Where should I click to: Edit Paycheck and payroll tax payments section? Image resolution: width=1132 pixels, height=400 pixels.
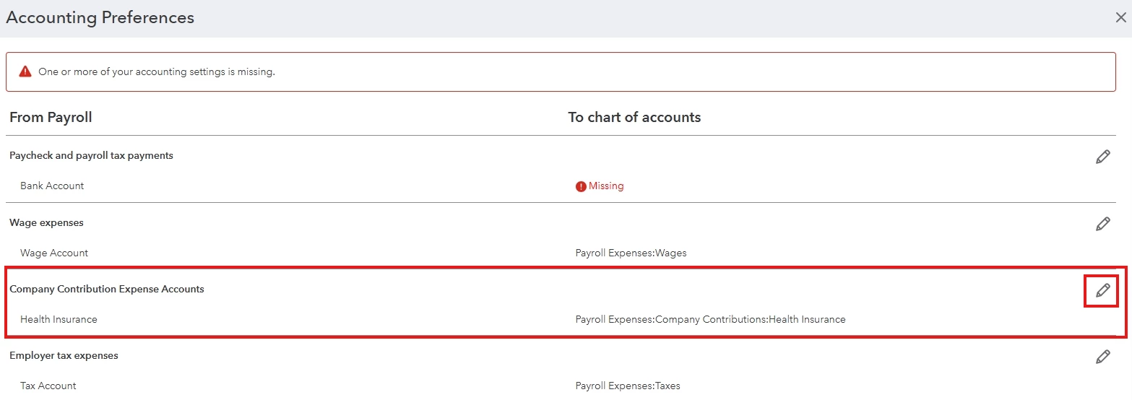(x=1102, y=157)
